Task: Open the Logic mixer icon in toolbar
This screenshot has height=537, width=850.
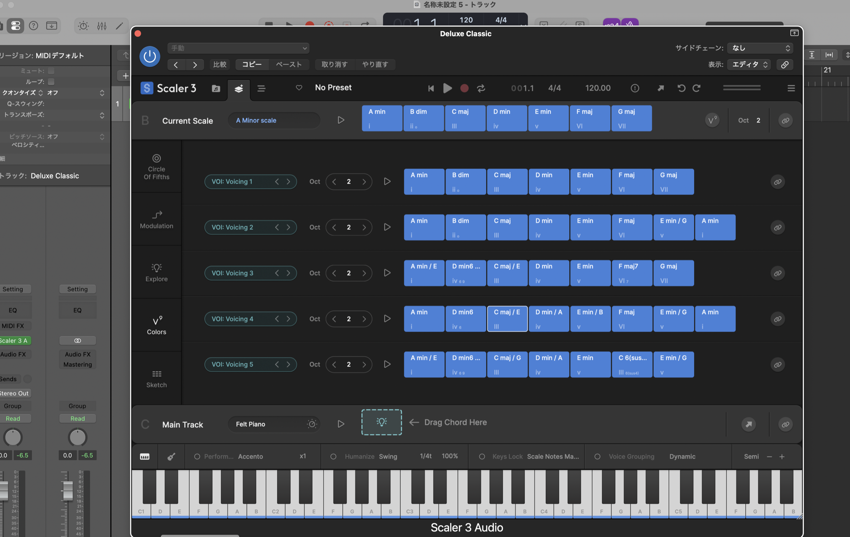Action: click(x=102, y=26)
